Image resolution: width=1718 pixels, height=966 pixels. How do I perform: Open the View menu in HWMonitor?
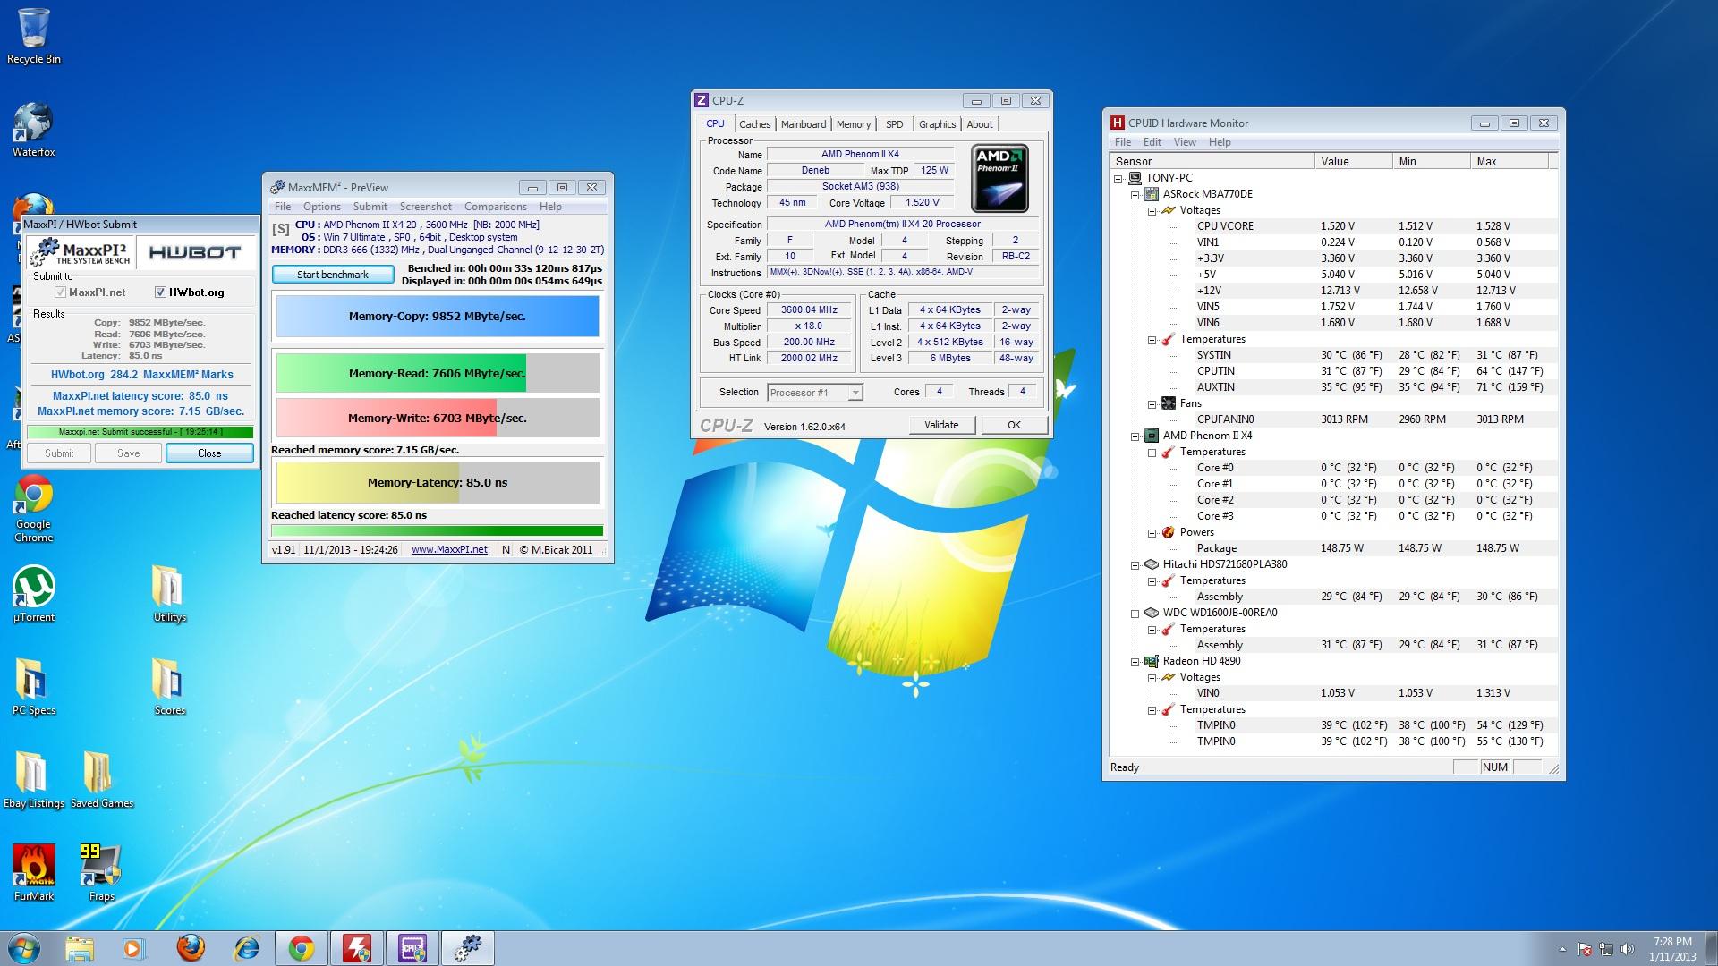1185,142
